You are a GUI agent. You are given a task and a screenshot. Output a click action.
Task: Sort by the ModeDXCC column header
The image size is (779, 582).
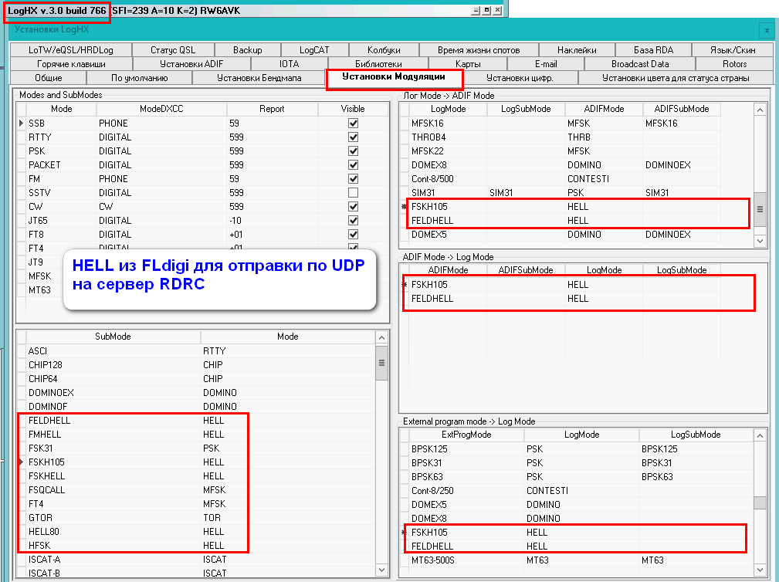tap(160, 110)
